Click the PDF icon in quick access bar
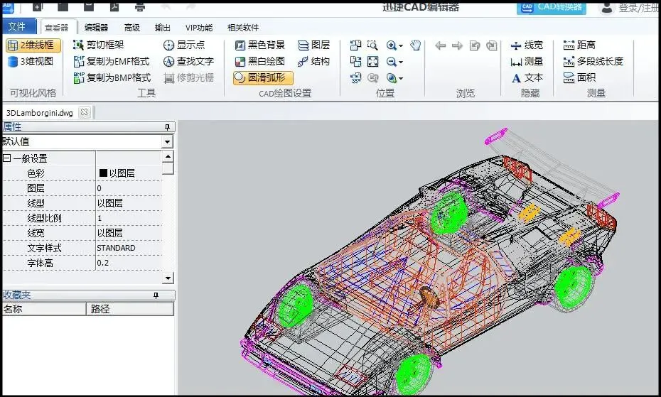 [114, 6]
